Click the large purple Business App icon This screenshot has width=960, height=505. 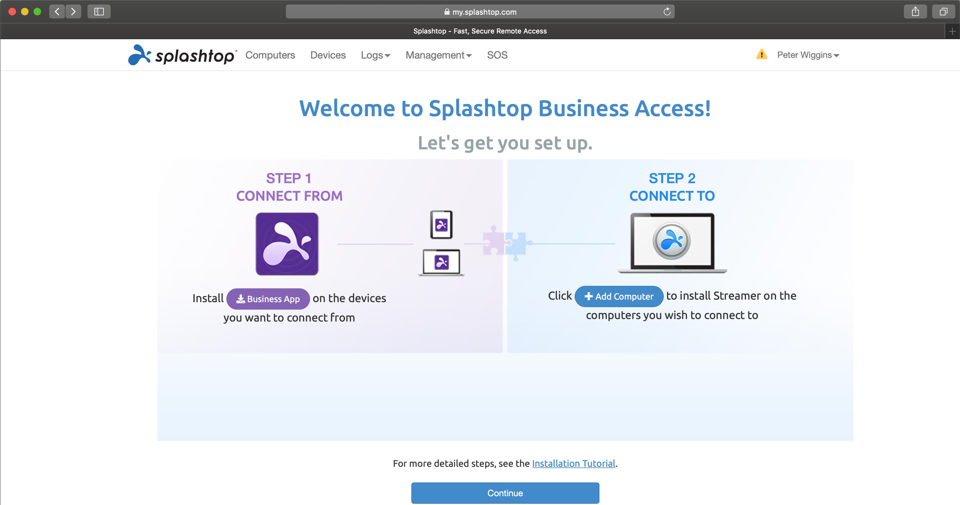pos(287,244)
